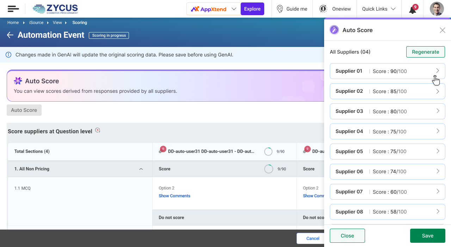The height and width of the screenshot is (247, 451).
Task: Click the 9/90 progress circle in supplier header
Action: [268, 151]
